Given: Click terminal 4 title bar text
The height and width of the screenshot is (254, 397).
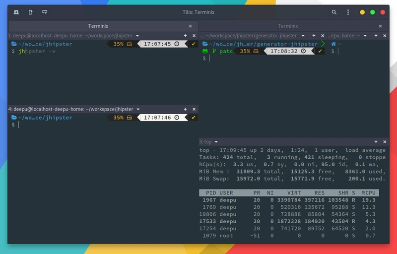Looking at the screenshot, I should pos(70,109).
